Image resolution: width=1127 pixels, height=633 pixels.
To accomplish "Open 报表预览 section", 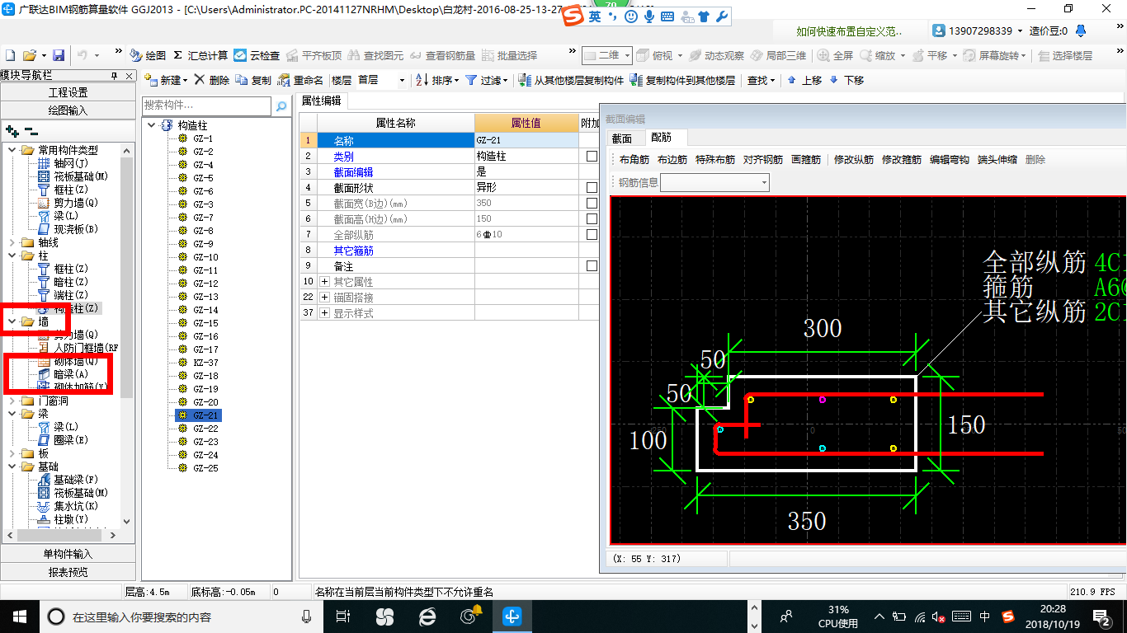I will [68, 571].
